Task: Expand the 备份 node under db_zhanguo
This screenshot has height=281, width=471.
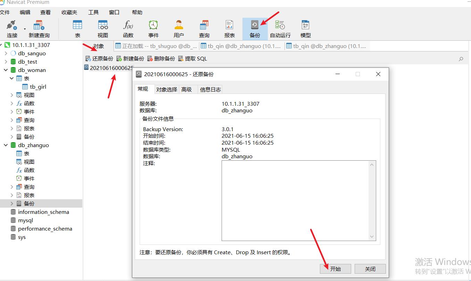Action: (12, 203)
